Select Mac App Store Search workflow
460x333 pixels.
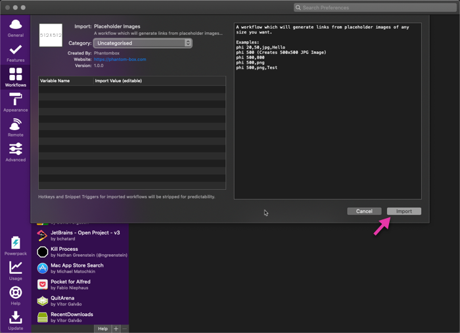point(80,268)
